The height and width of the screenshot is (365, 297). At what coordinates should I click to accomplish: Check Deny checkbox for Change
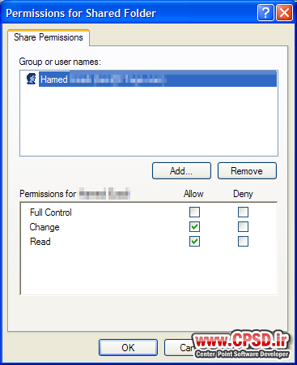[243, 227]
